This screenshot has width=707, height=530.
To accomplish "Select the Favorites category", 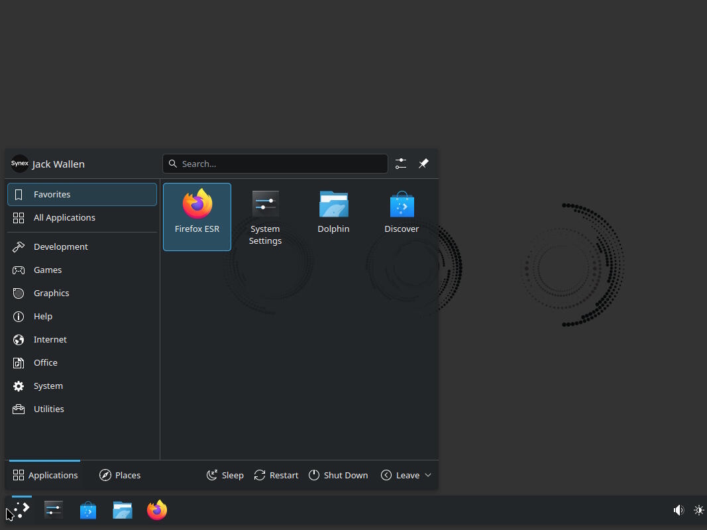I will [82, 194].
